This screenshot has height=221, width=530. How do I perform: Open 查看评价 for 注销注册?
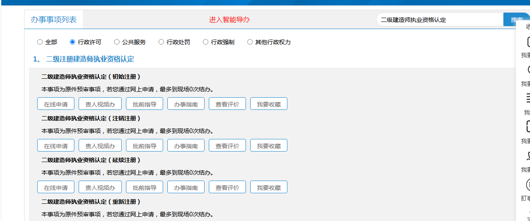(227, 146)
